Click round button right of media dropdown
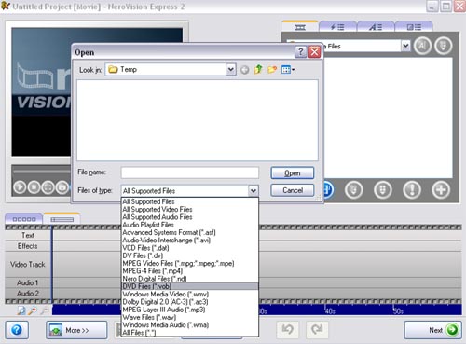Viewport: 466px width, 344px height. pyautogui.click(x=422, y=46)
